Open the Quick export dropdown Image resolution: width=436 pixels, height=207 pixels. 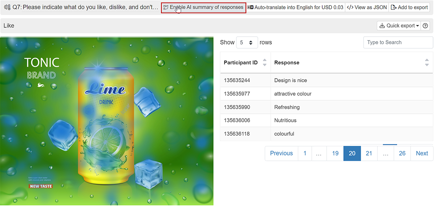click(399, 26)
